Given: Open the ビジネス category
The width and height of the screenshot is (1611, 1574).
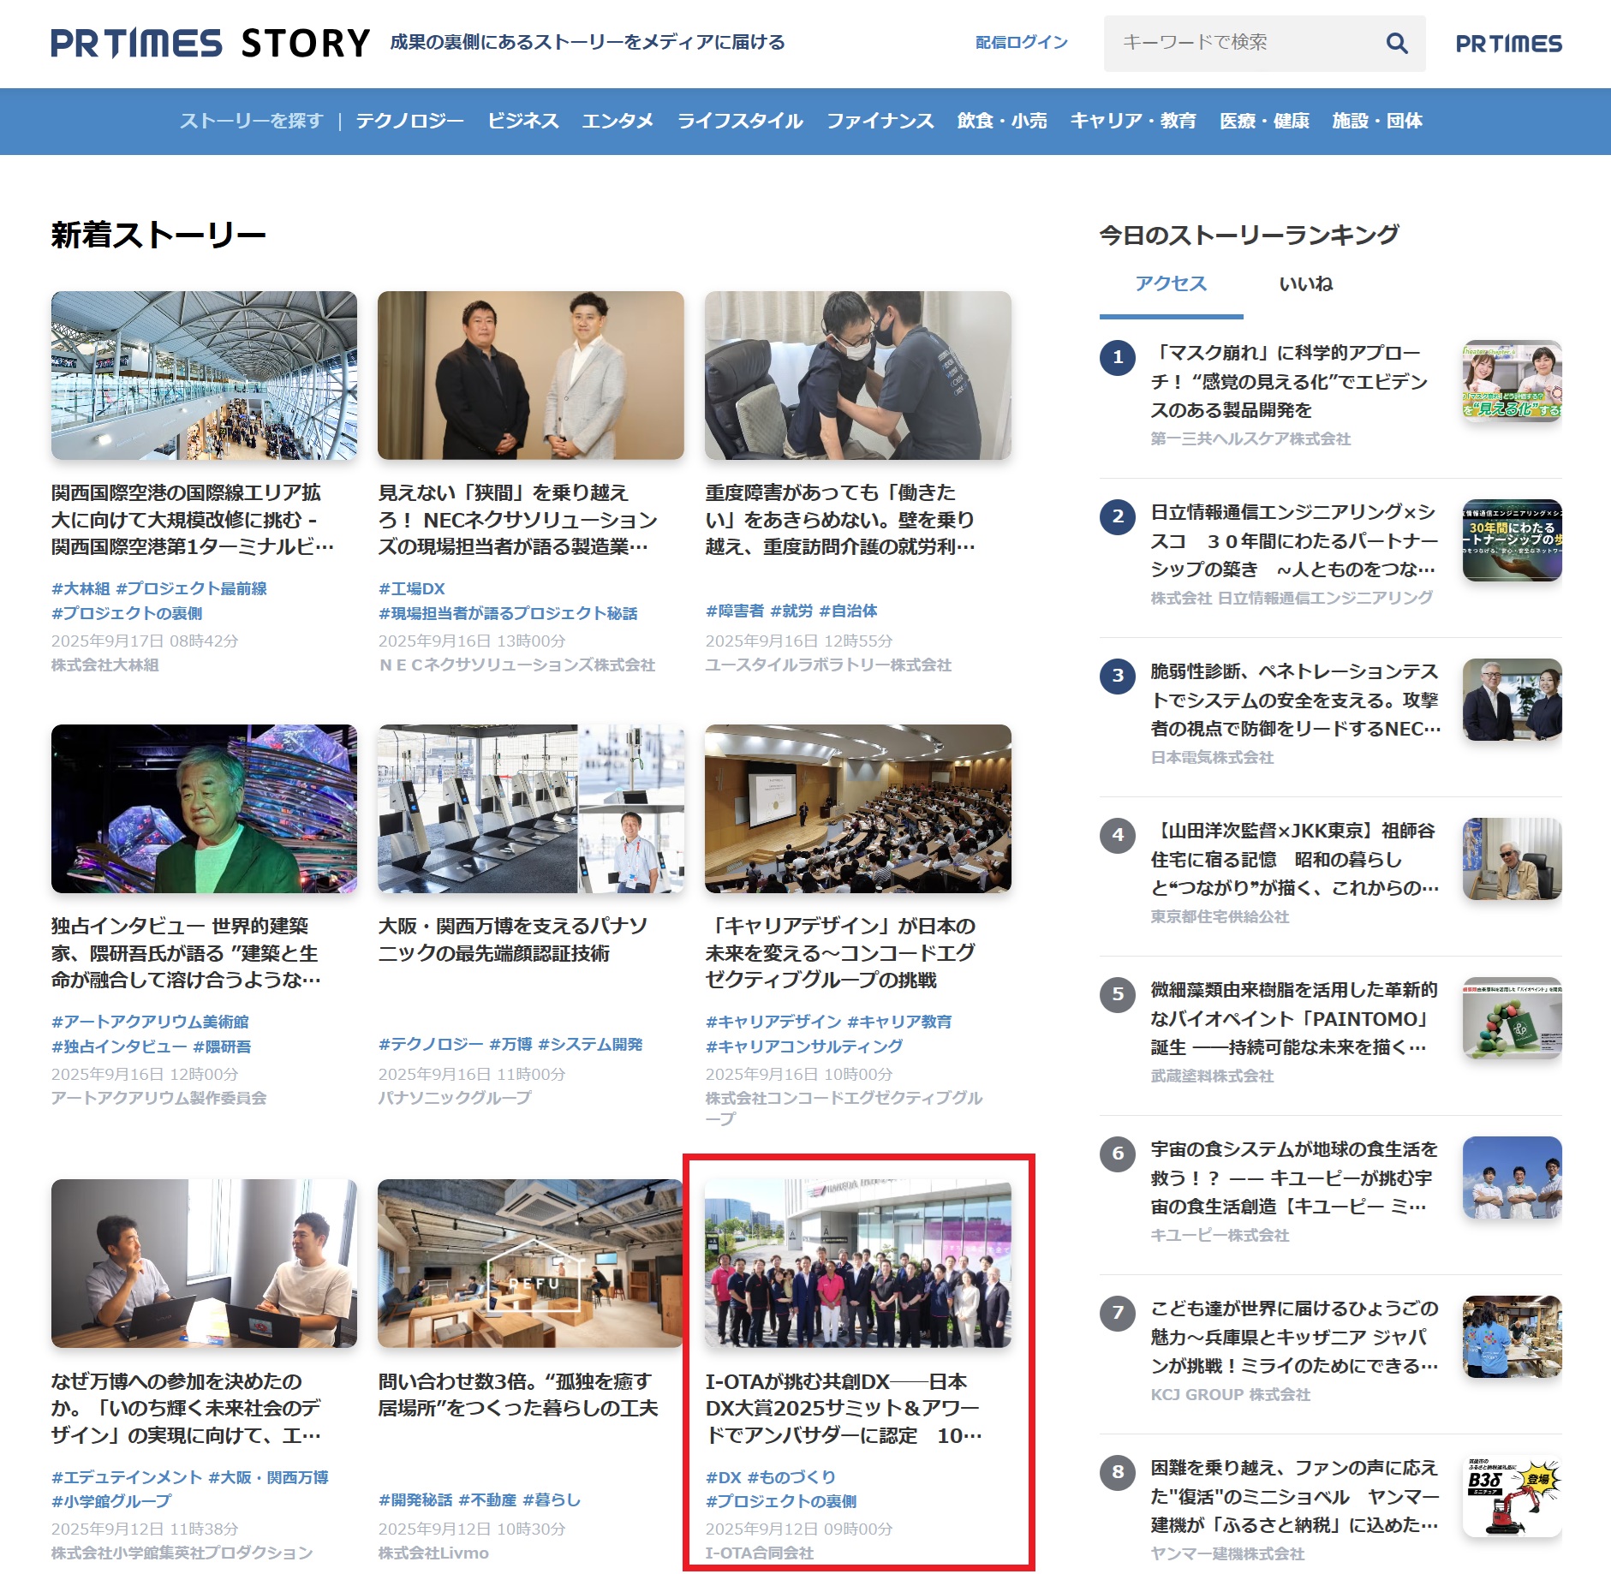Looking at the screenshot, I should pyautogui.click(x=522, y=121).
